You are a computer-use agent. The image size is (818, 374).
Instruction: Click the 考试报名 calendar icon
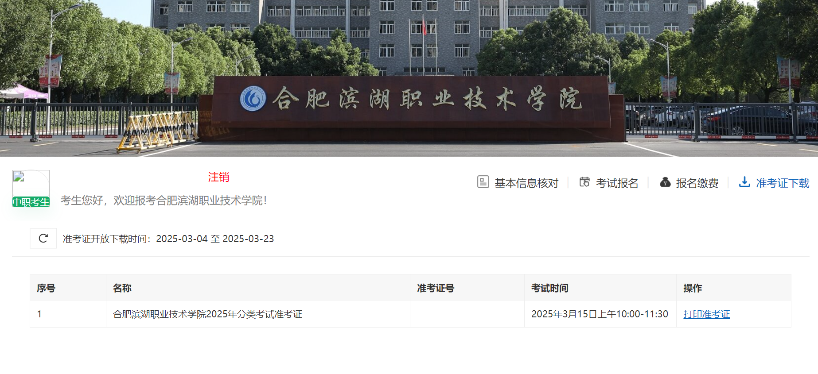point(584,182)
